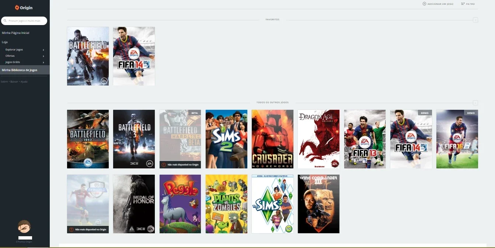Open Explorar Jogos in the store menu
495x248 pixels.
pyautogui.click(x=14, y=50)
